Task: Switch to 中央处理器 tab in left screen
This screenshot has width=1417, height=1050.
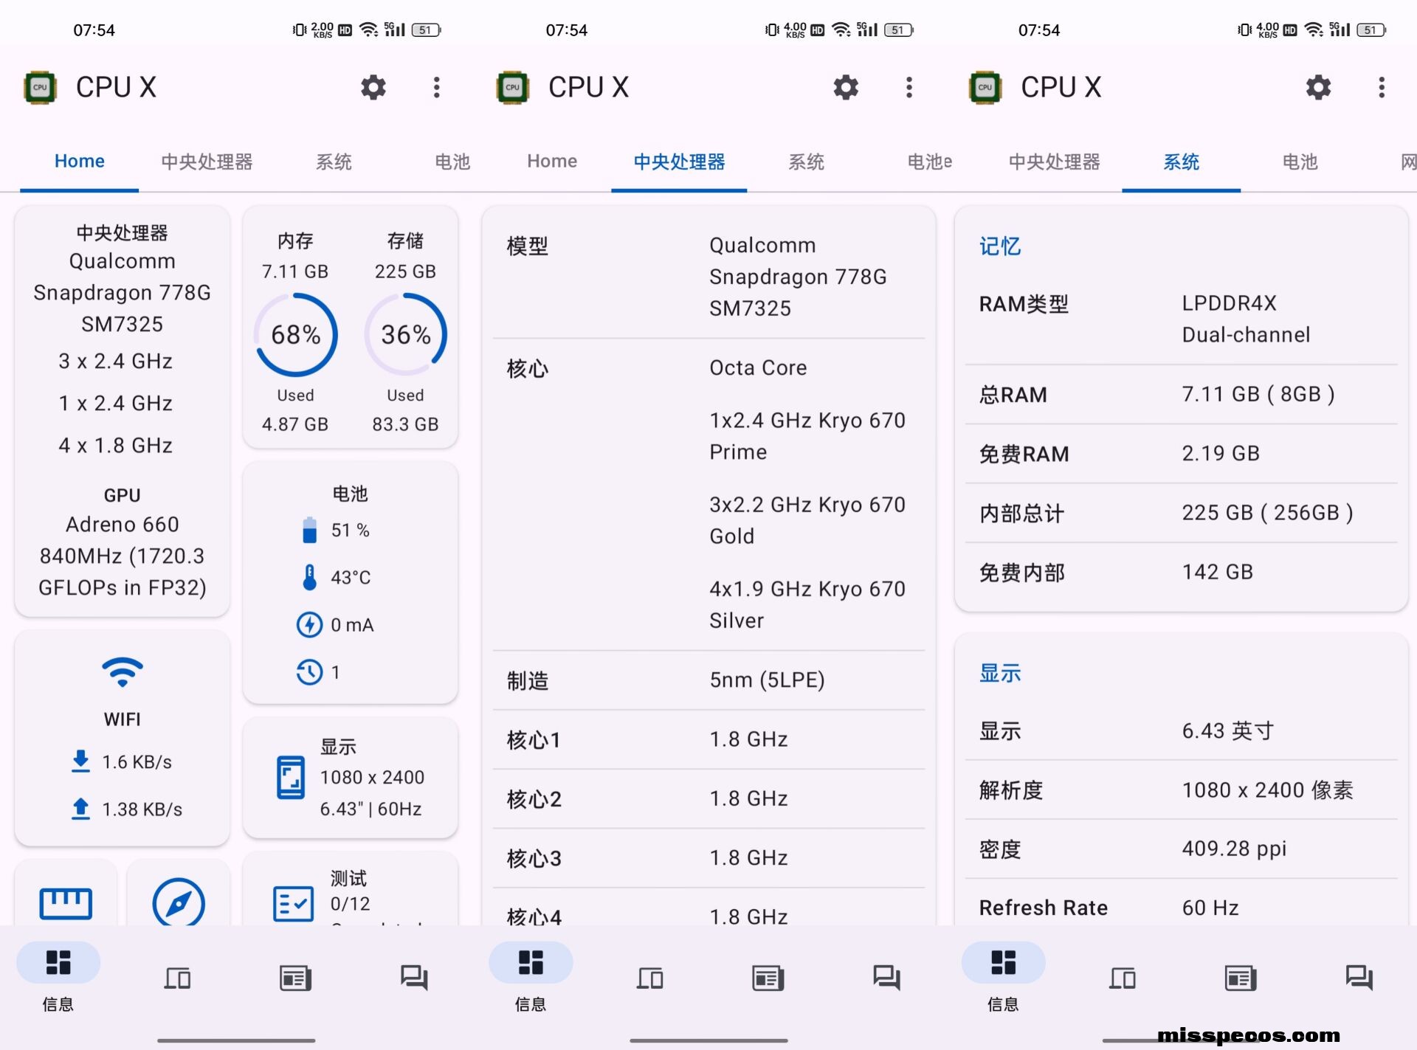Action: [x=207, y=162]
